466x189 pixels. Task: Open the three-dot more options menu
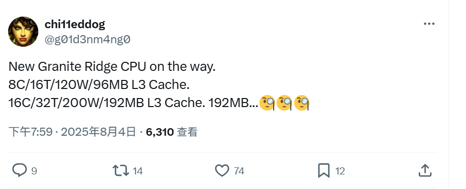(429, 24)
